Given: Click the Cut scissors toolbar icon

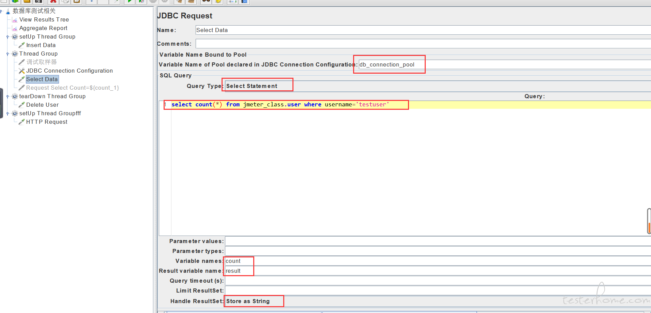Looking at the screenshot, I should [53, 1].
